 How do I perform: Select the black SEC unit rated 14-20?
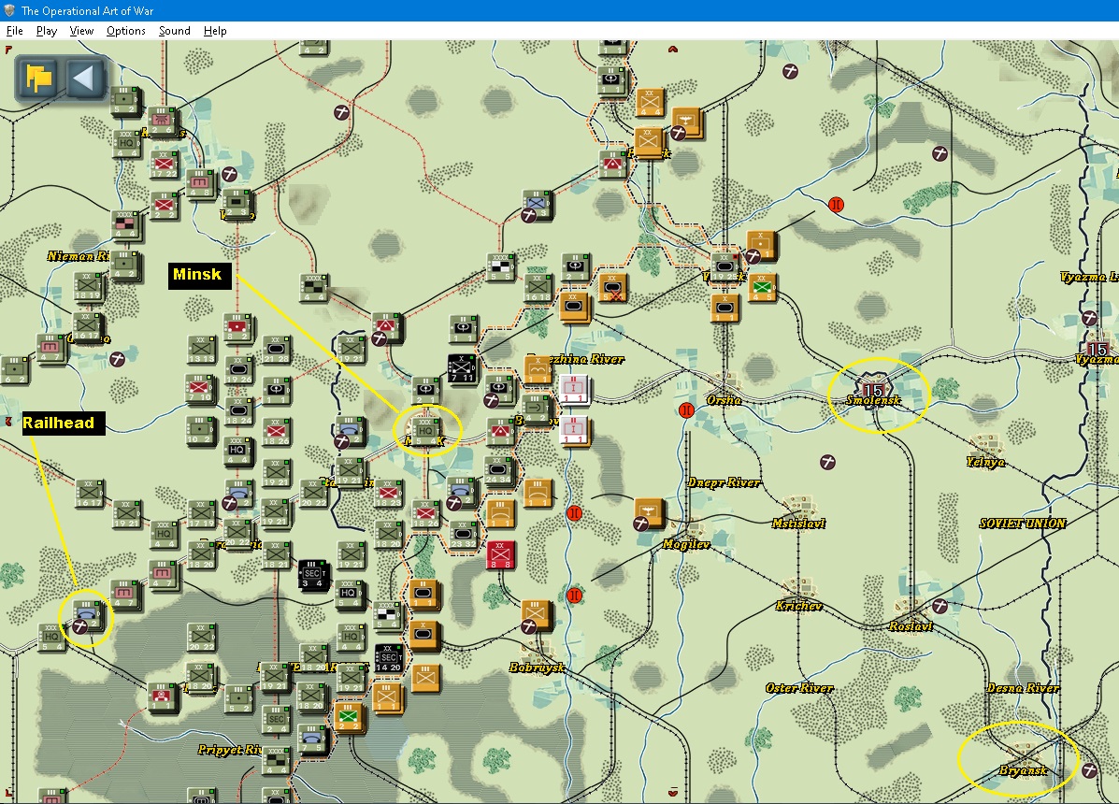point(388,659)
